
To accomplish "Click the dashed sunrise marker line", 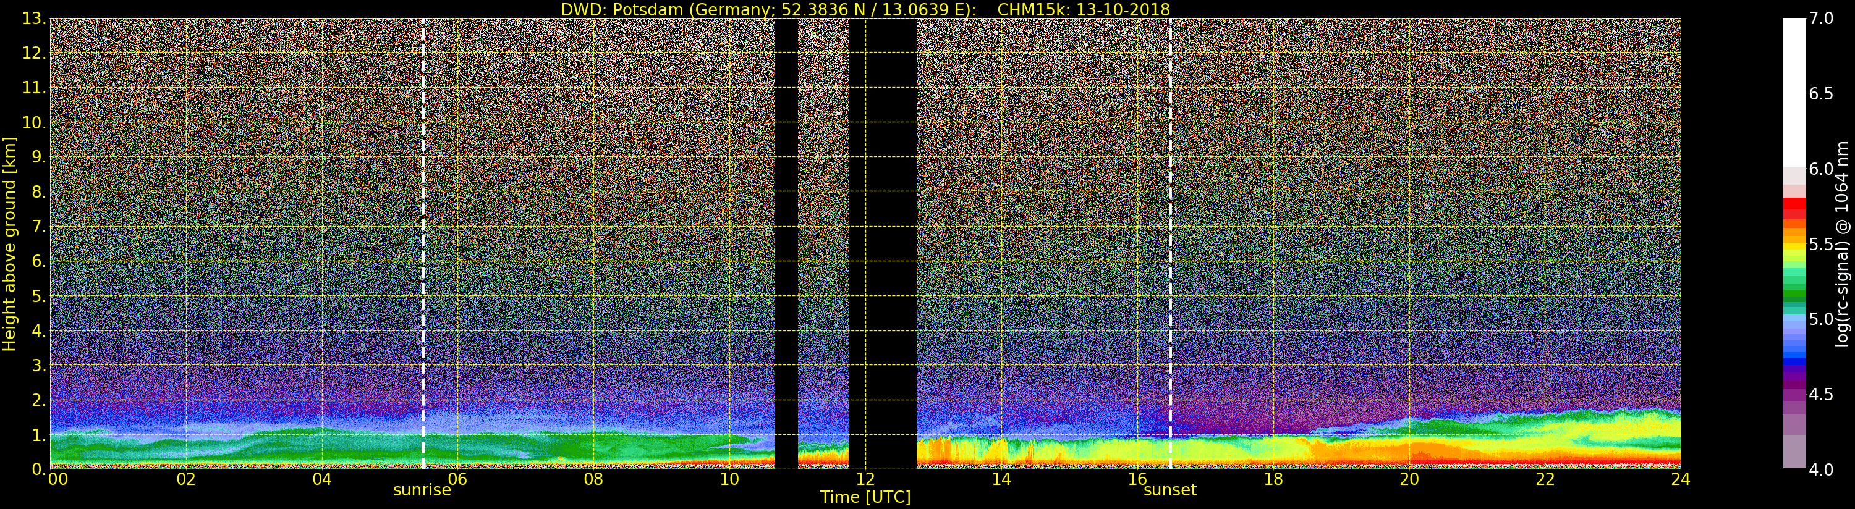I will pyautogui.click(x=423, y=216).
